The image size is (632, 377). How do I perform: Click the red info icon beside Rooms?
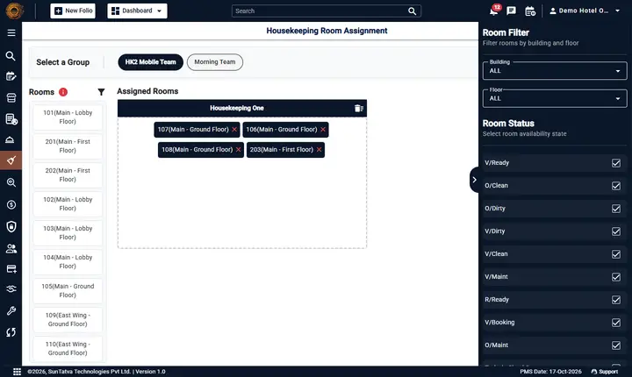coord(63,92)
